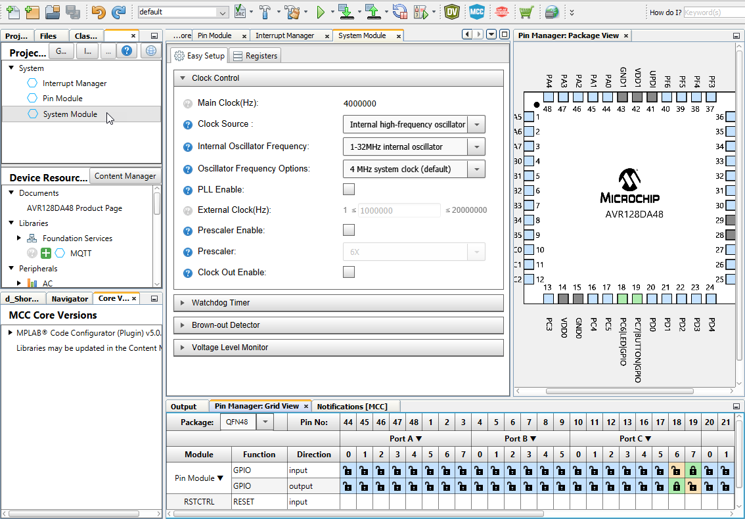Screen dimensions: 745x519
Task: Add MQTT library with green plus icon
Action: click(46, 254)
